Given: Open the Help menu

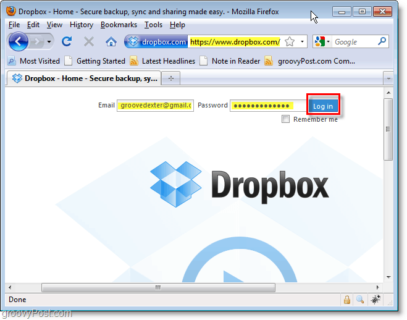Looking at the screenshot, I should [x=177, y=25].
